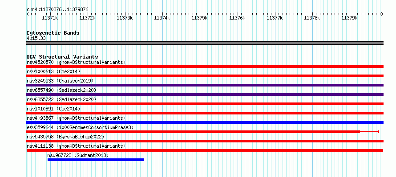Click the short blue nsv967723 bar

pyautogui.click(x=96, y=160)
